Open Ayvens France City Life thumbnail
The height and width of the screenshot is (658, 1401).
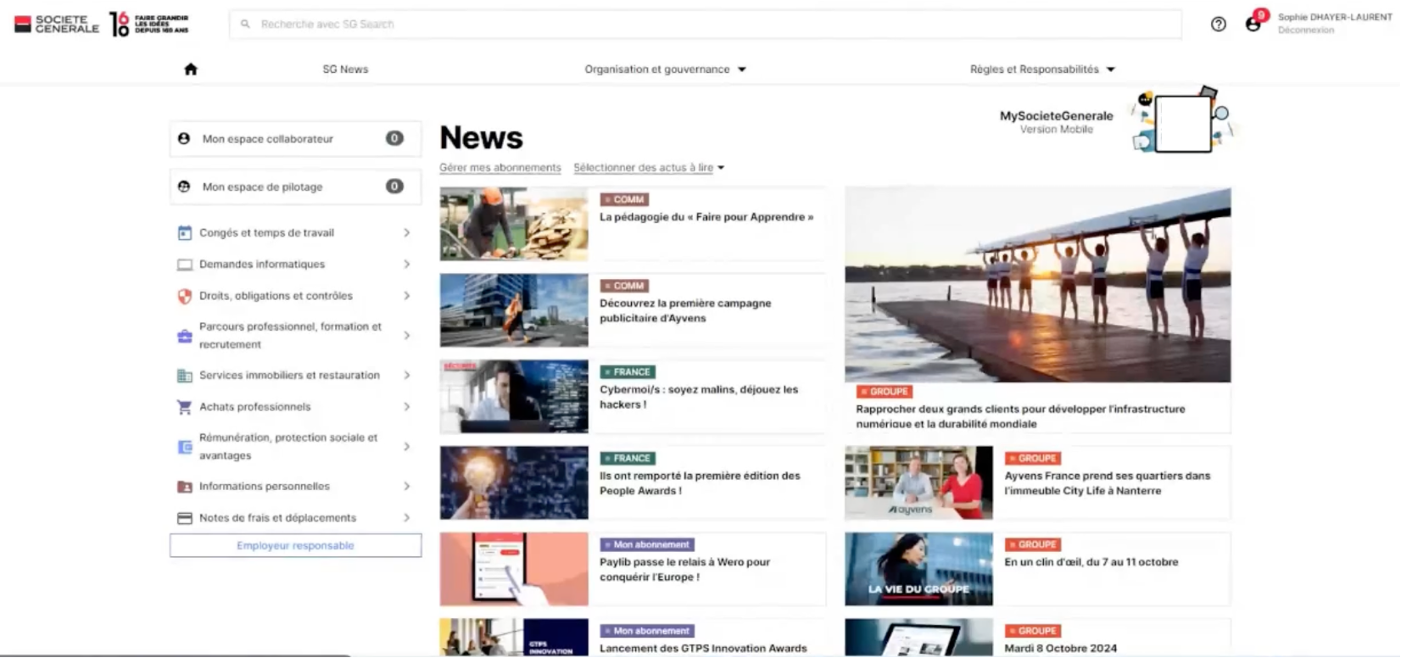tap(918, 483)
